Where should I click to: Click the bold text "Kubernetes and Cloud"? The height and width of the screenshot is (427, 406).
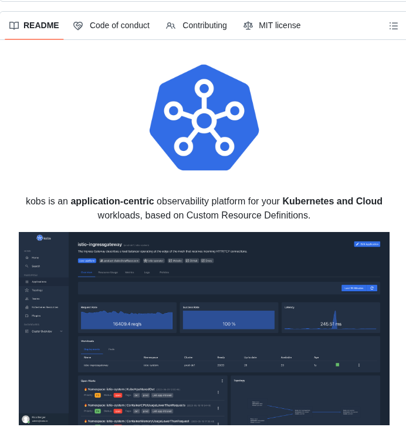click(x=332, y=201)
